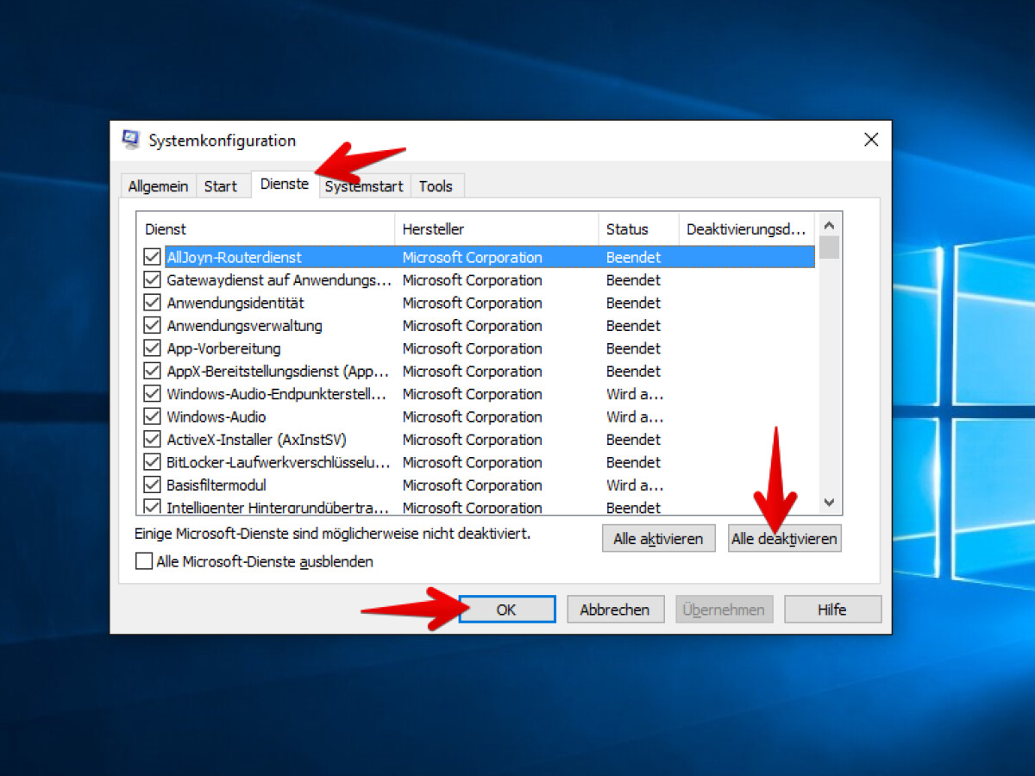Click the scrollbar down arrow

(x=829, y=502)
